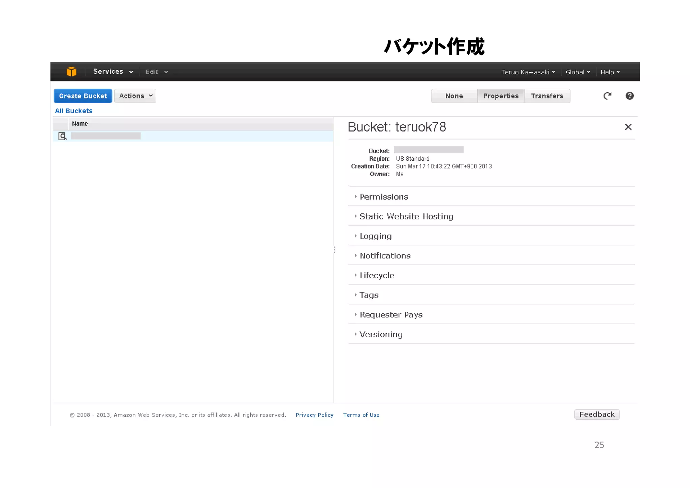Click the Feedback button
Screen dimensions: 690x488
coord(597,415)
